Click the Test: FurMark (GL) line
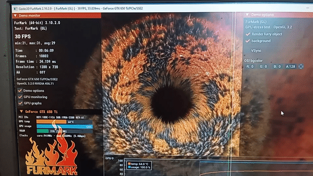Image resolution: width=313 pixels, height=176 pixels. pos(30,28)
